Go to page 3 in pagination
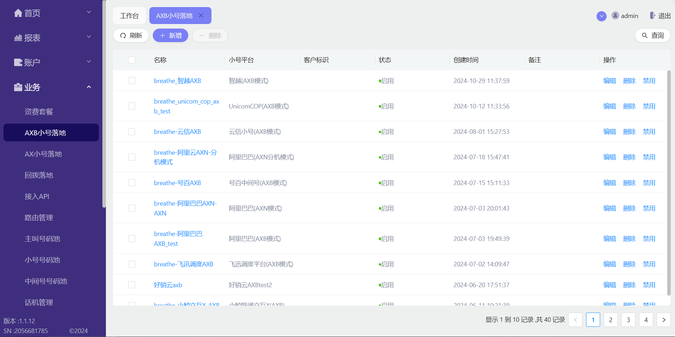Viewport: 675px width, 337px height. [x=628, y=320]
